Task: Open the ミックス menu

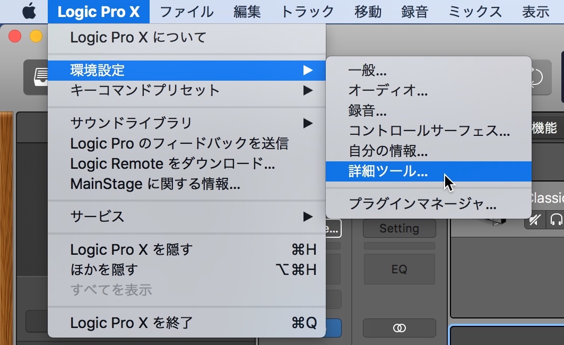Action: click(x=475, y=12)
